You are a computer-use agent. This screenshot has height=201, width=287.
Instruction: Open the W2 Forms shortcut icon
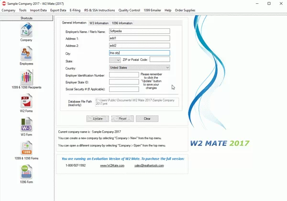click(26, 100)
